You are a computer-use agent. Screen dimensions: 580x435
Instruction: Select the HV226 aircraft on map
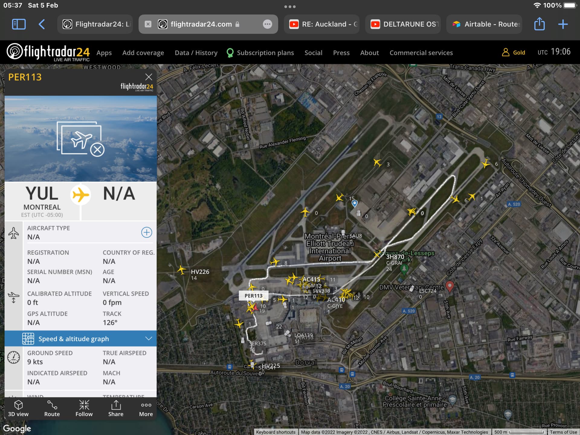point(182,270)
